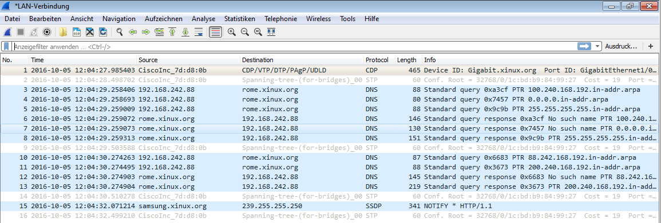Sort by the Destination column header
The image size is (661, 223).
[x=302, y=60]
